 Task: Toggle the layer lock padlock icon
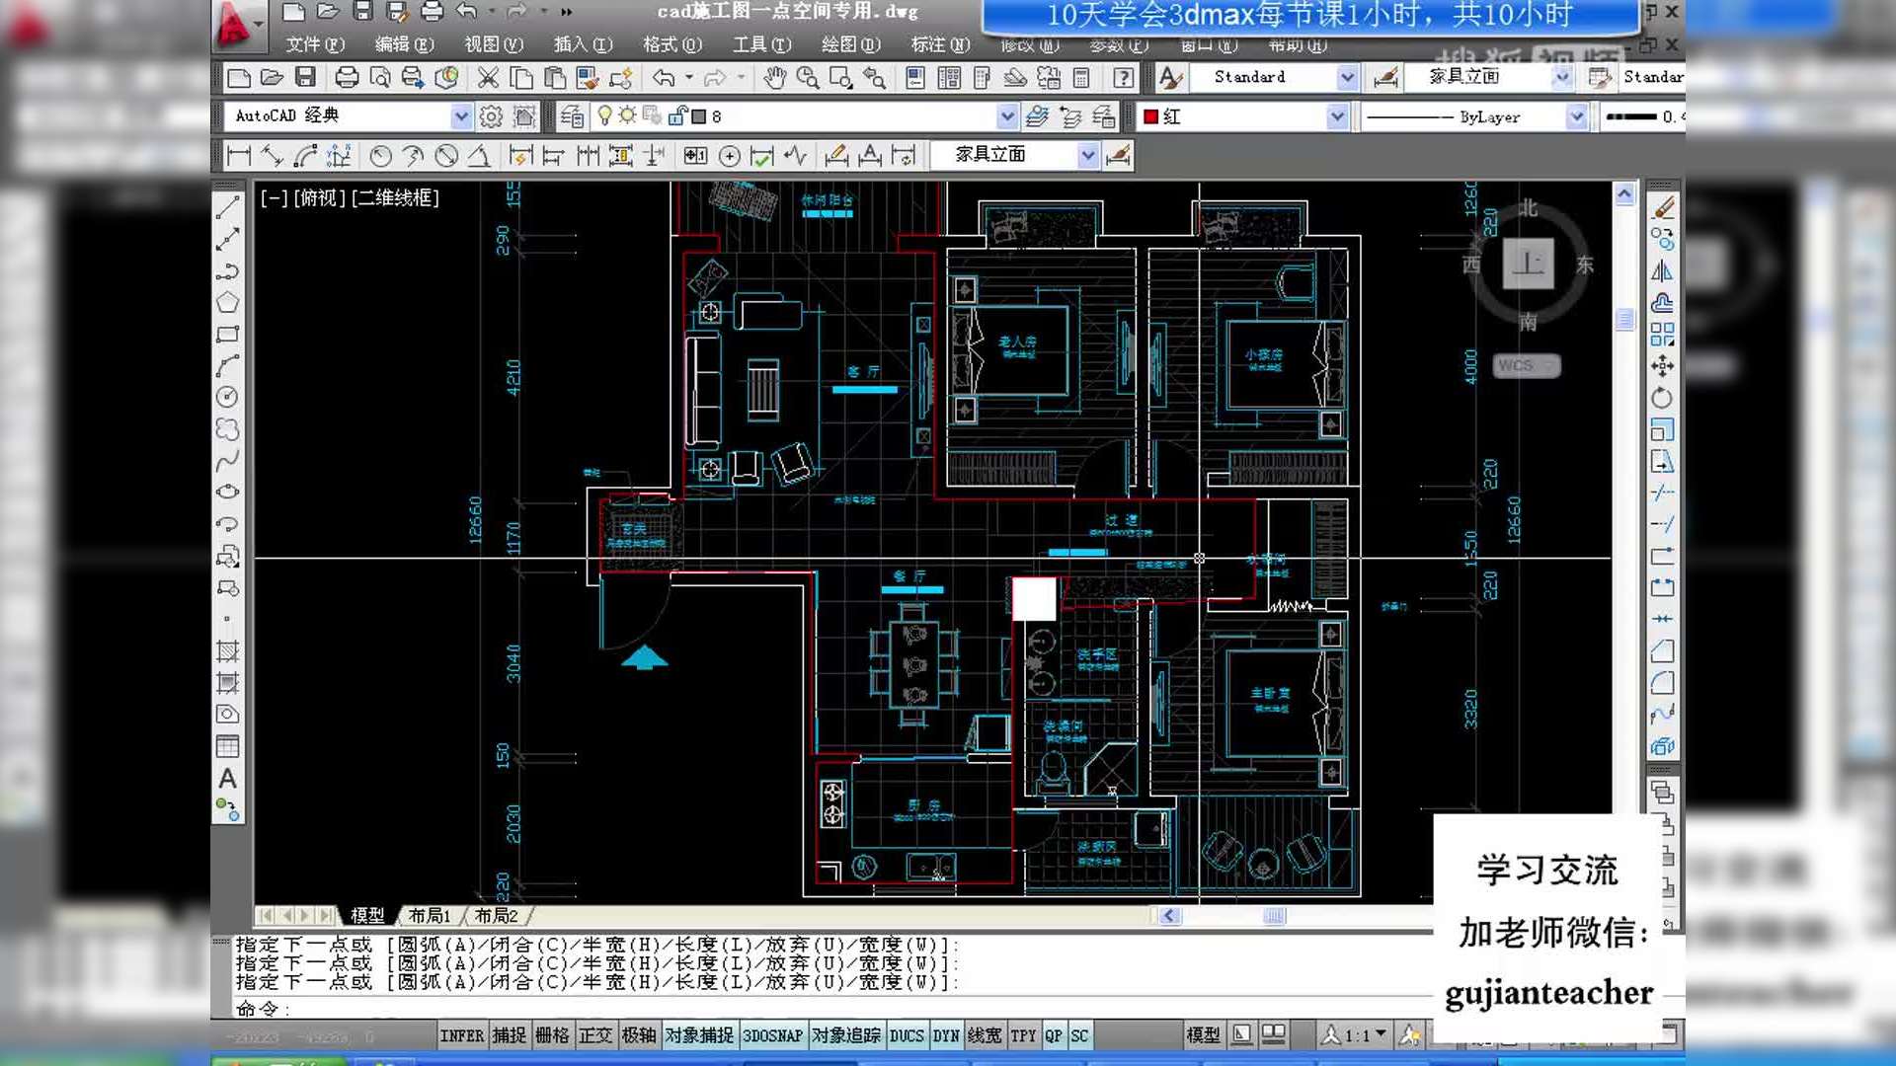coord(677,115)
